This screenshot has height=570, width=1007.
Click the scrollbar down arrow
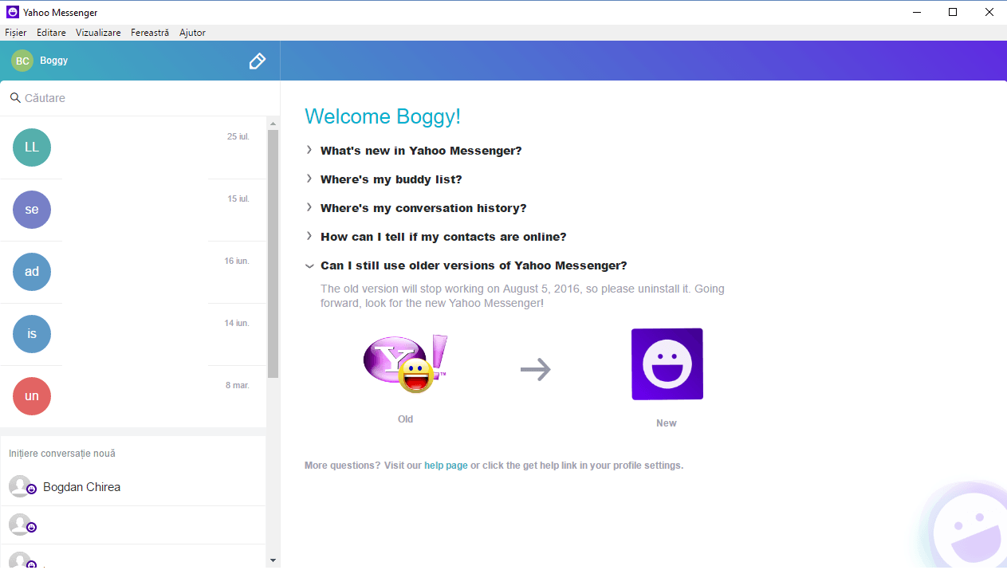pos(273,560)
